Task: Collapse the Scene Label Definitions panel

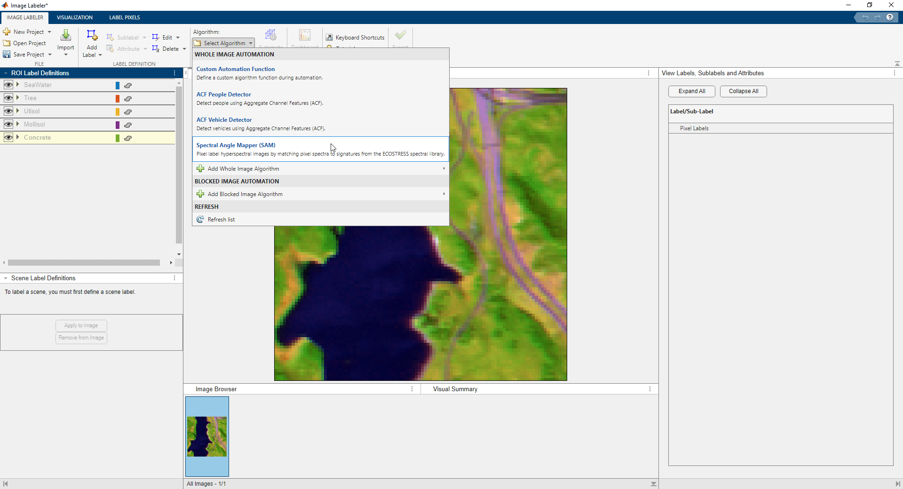Action: point(6,278)
